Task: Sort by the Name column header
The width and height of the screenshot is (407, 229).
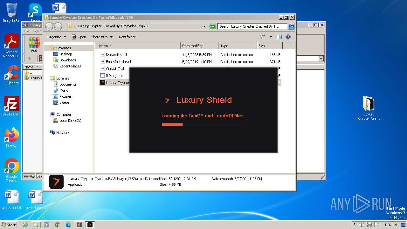Action: tap(137, 46)
